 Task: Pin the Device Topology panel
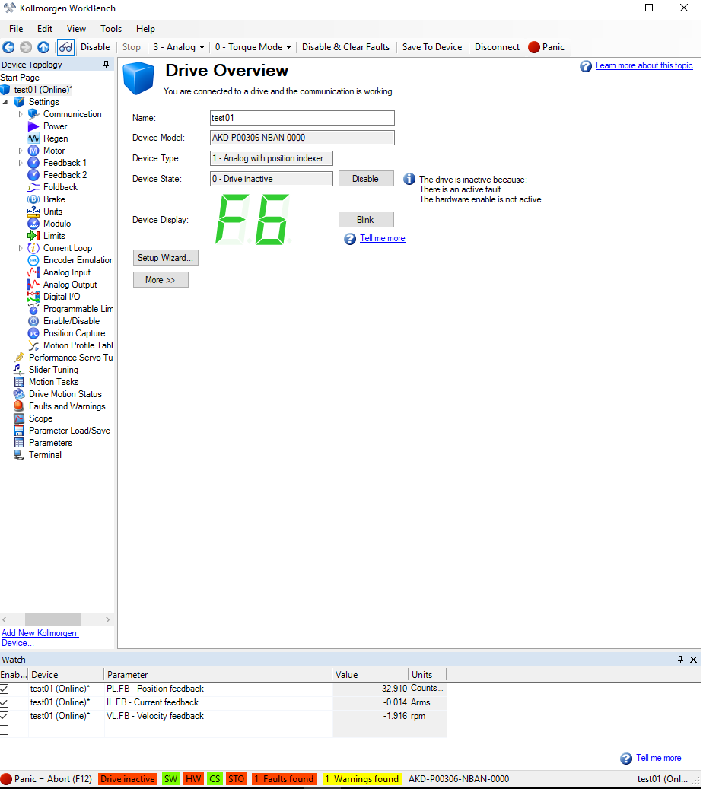[107, 65]
